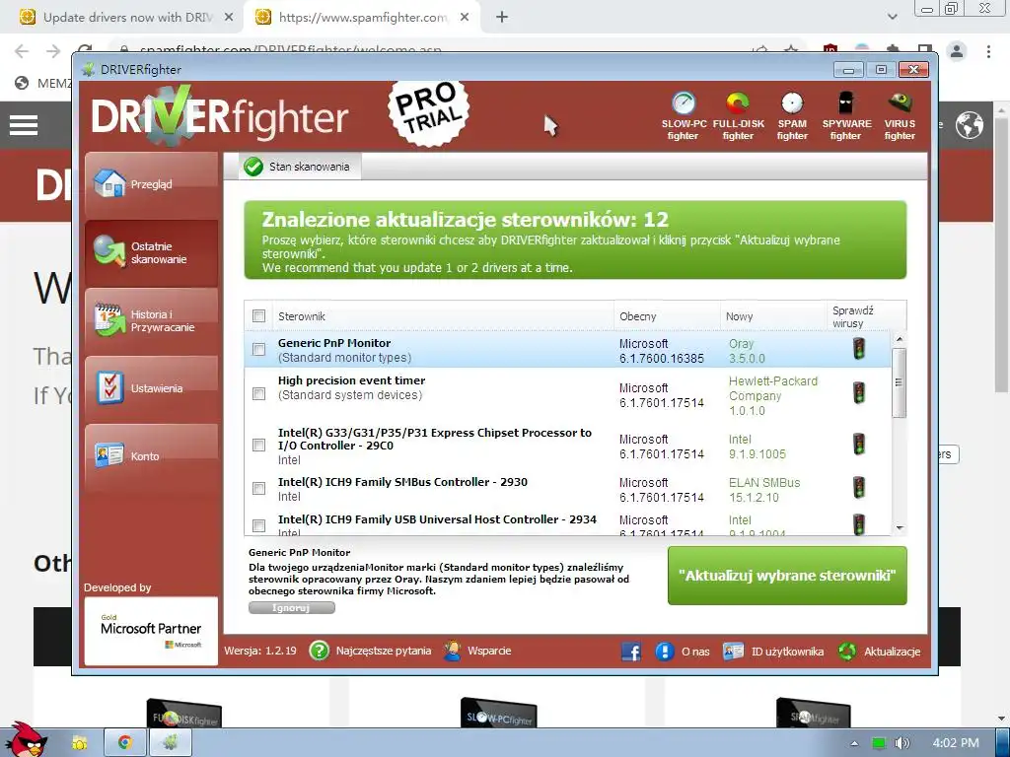Open the ID użytkownika link
Image resolution: width=1010 pixels, height=757 pixels.
coord(787,652)
